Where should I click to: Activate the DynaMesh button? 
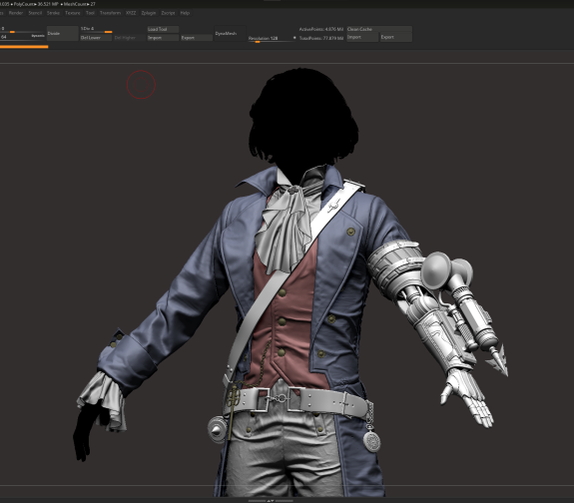(230, 33)
